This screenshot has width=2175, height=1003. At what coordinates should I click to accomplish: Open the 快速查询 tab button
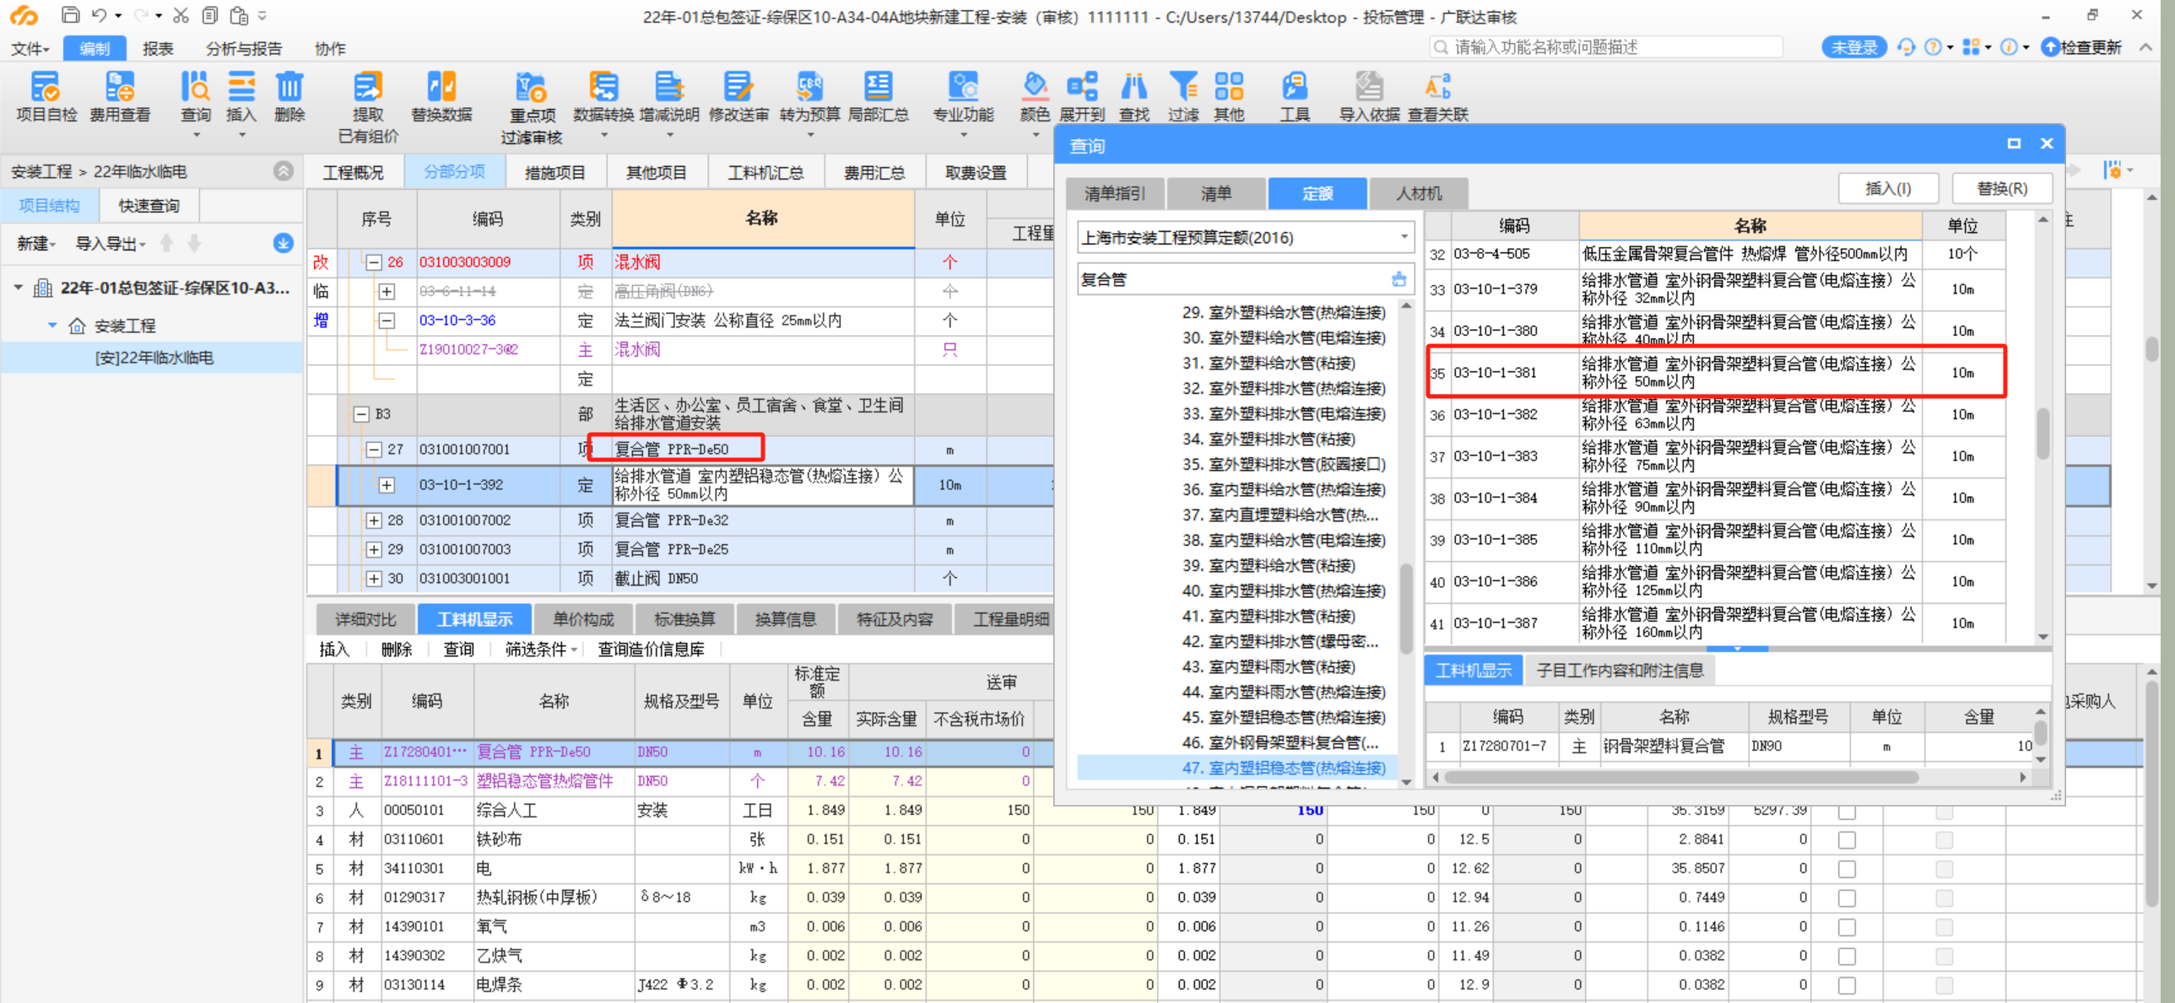point(149,206)
